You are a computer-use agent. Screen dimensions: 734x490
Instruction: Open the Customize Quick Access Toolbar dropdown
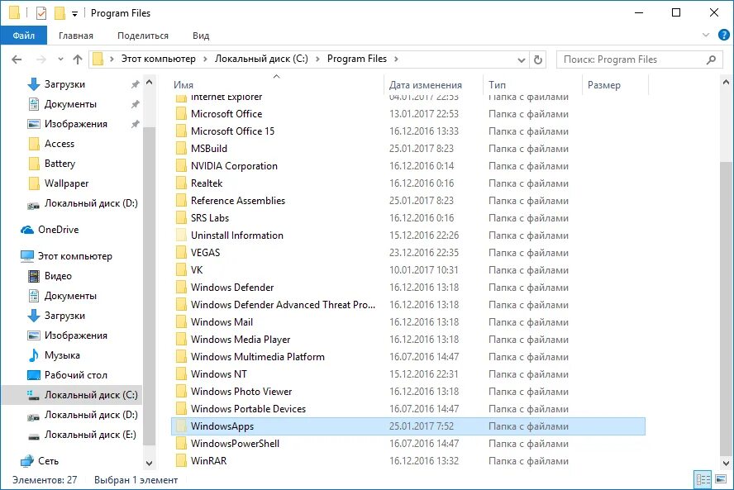75,14
